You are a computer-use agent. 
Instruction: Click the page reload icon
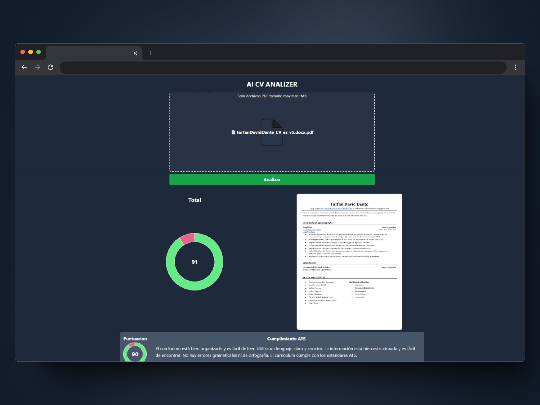click(51, 67)
